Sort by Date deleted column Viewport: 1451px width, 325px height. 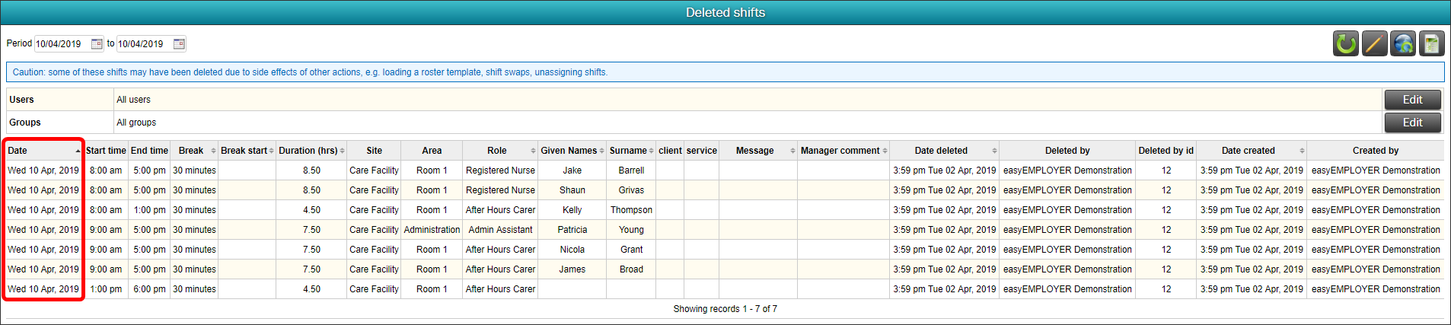point(944,151)
